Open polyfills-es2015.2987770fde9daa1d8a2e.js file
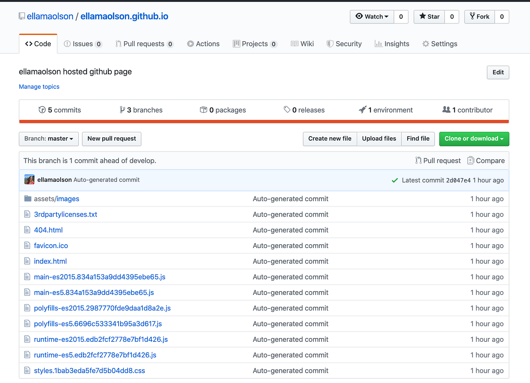The height and width of the screenshot is (383, 530). click(x=102, y=308)
